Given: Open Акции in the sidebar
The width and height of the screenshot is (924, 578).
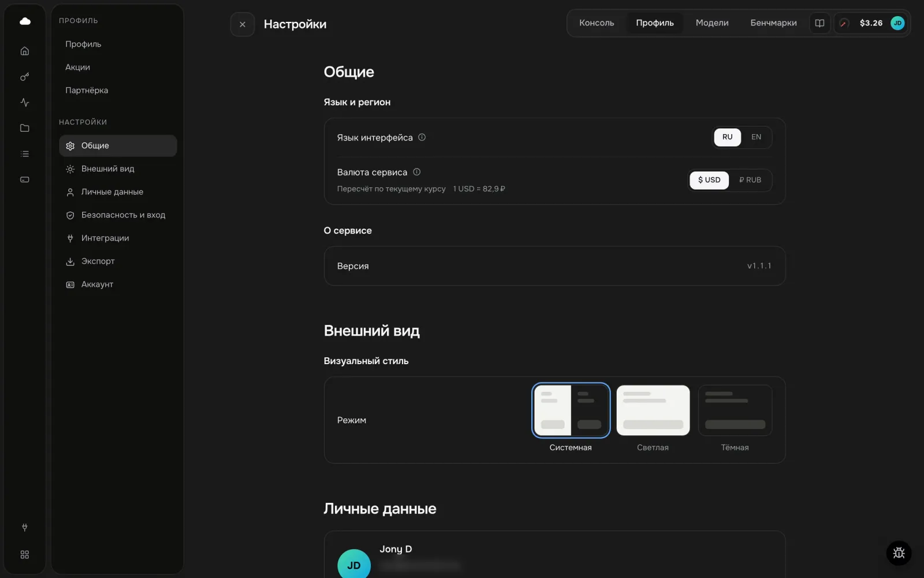Looking at the screenshot, I should coord(118,67).
